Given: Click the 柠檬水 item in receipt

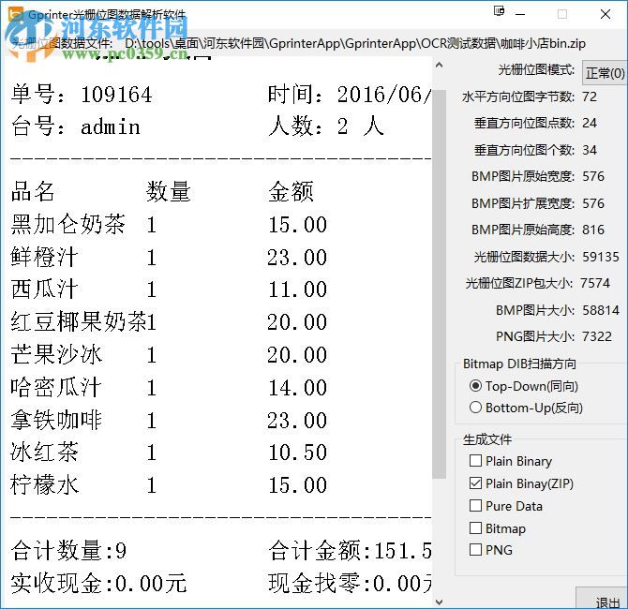Looking at the screenshot, I should [44, 485].
